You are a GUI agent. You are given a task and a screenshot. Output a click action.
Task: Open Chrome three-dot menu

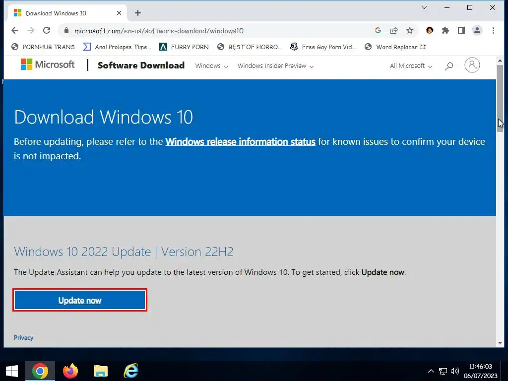[493, 30]
